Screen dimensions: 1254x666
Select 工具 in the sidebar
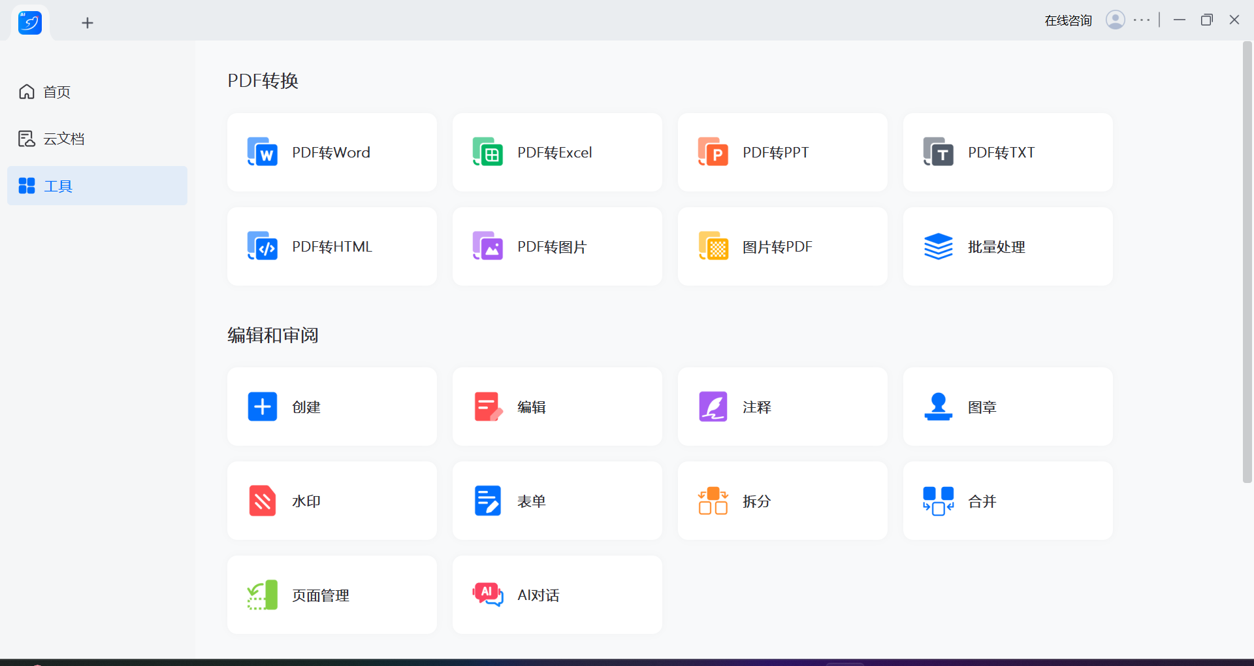(97, 186)
